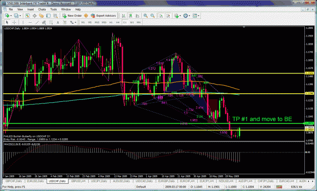Screen dimensions: 317x191
Task: Click the Zoom In magnifier icon
Action: pos(146,16)
